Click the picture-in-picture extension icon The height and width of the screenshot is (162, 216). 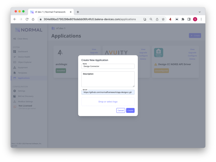coord(177,19)
